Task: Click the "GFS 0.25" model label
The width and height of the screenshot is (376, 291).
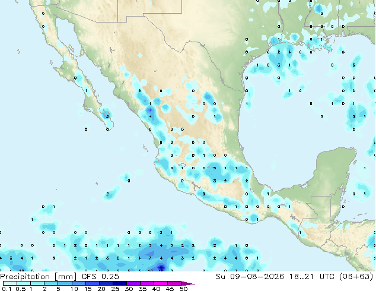Action: pos(100,277)
